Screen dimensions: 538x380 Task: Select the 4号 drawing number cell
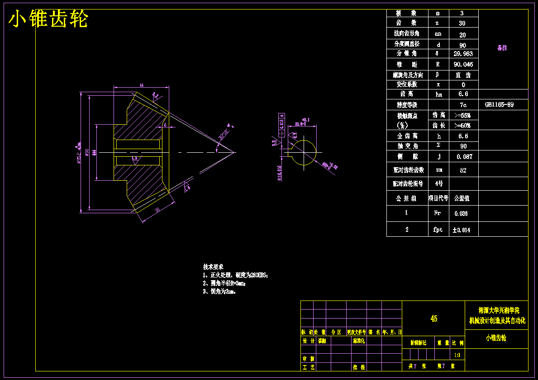coord(439,183)
